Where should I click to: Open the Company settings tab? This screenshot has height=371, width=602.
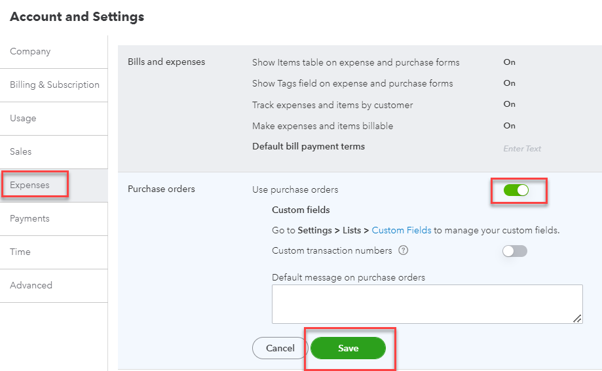click(x=30, y=51)
